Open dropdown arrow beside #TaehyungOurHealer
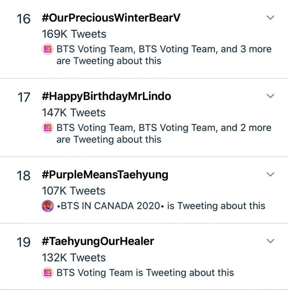Screen dimensions: 288x290 pos(270,241)
